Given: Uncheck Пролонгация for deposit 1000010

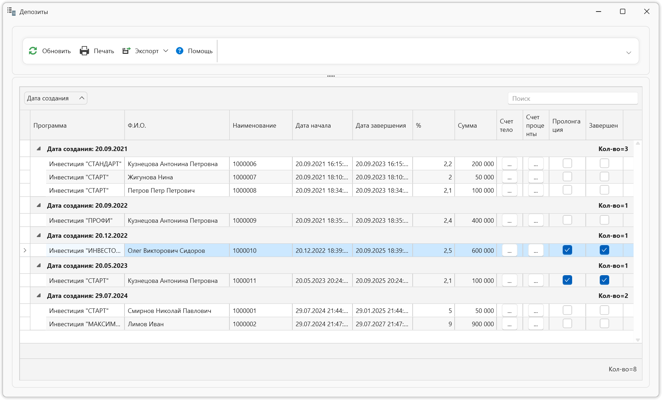Looking at the screenshot, I should coord(567,250).
